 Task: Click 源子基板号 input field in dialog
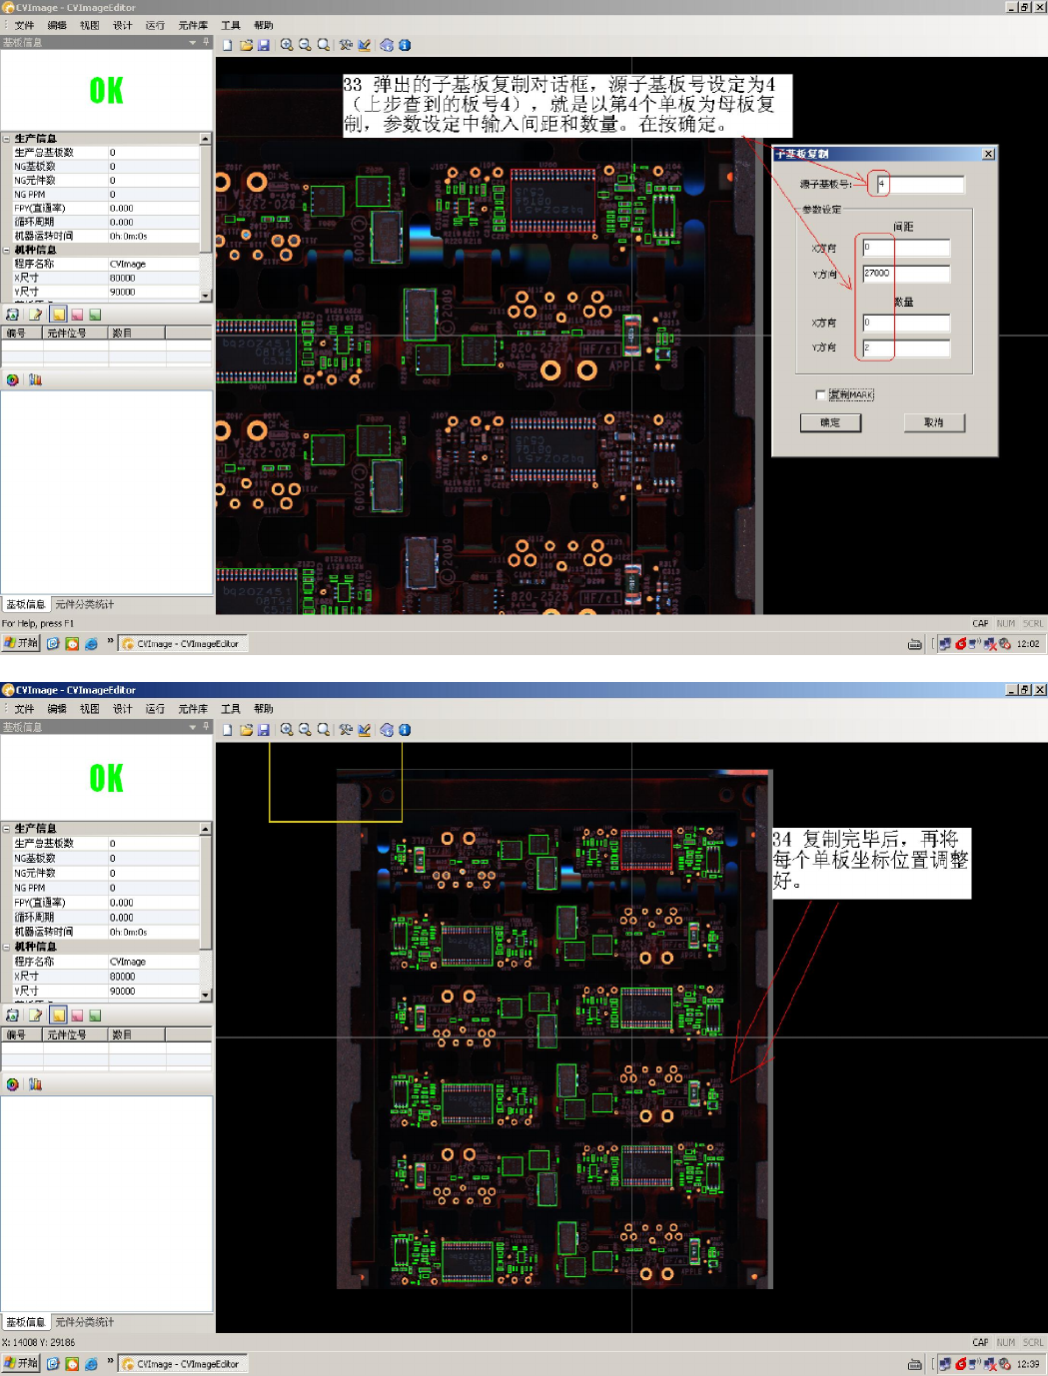click(920, 184)
